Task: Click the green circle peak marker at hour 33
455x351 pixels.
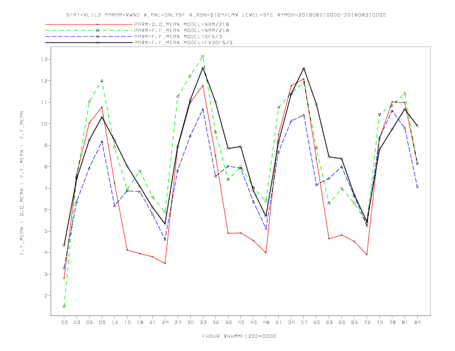Action: (x=203, y=56)
